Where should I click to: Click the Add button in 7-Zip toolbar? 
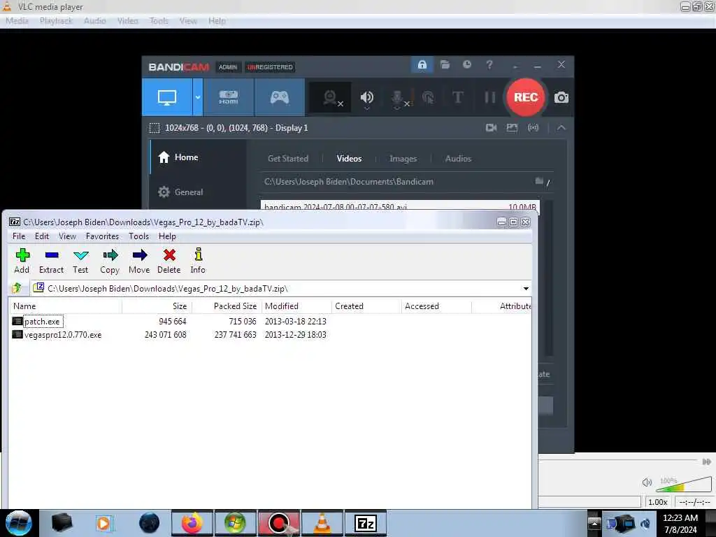tap(22, 262)
